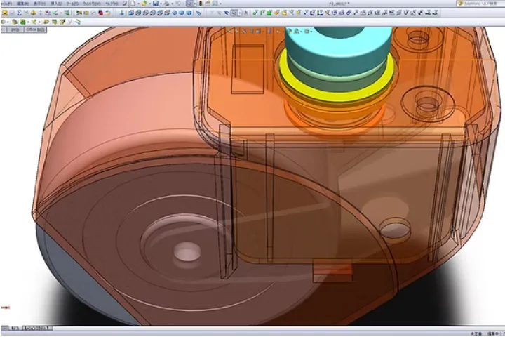Viewport: 505px width, 337px height.
Task: Click the anchor icon in the second toolbar row
Action: pos(121,13)
